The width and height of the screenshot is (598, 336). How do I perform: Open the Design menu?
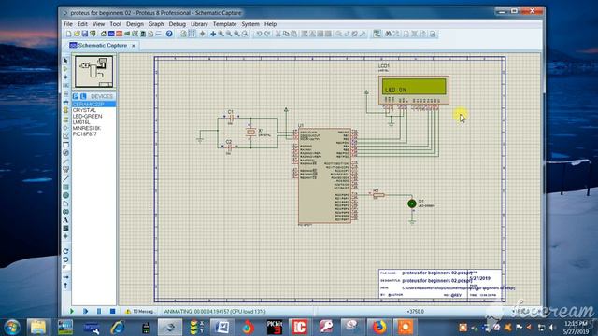[135, 24]
